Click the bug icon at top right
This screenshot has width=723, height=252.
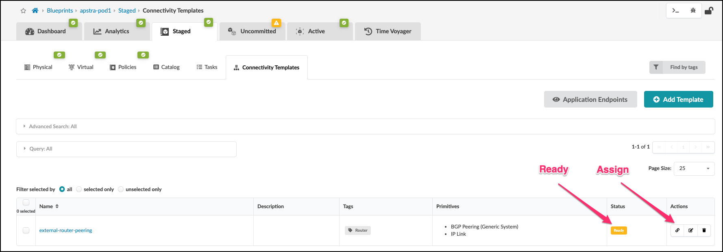(x=693, y=11)
